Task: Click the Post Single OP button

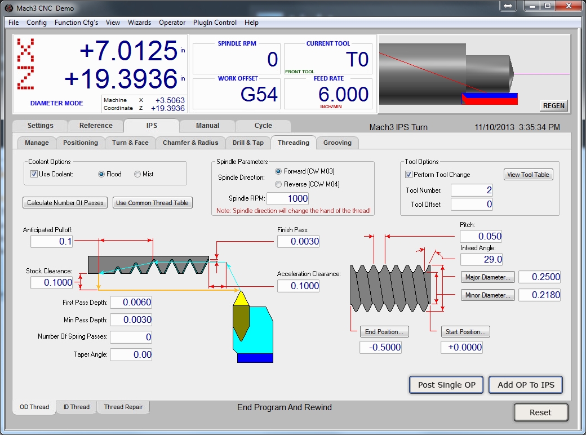Action: coord(447,385)
